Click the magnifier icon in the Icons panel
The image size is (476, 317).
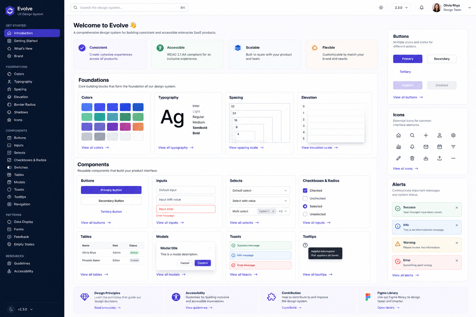412,135
